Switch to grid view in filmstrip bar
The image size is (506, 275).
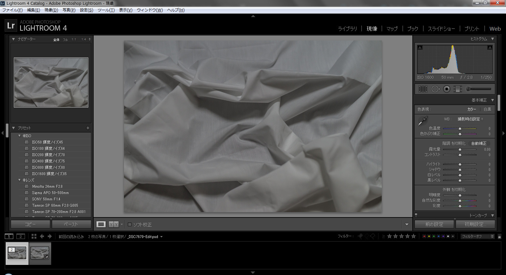pos(34,236)
